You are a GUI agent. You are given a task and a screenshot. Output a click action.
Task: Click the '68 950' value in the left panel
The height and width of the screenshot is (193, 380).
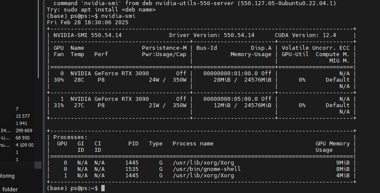pos(23,138)
